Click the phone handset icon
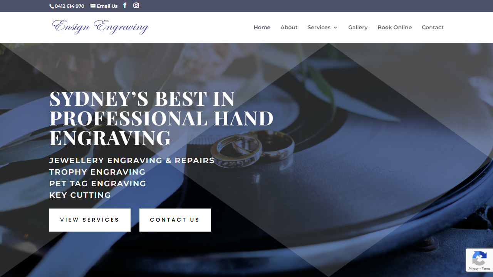This screenshot has height=277, width=493. 52,6
